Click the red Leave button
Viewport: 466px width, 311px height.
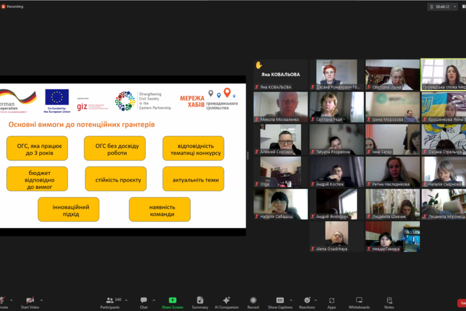[x=462, y=303]
